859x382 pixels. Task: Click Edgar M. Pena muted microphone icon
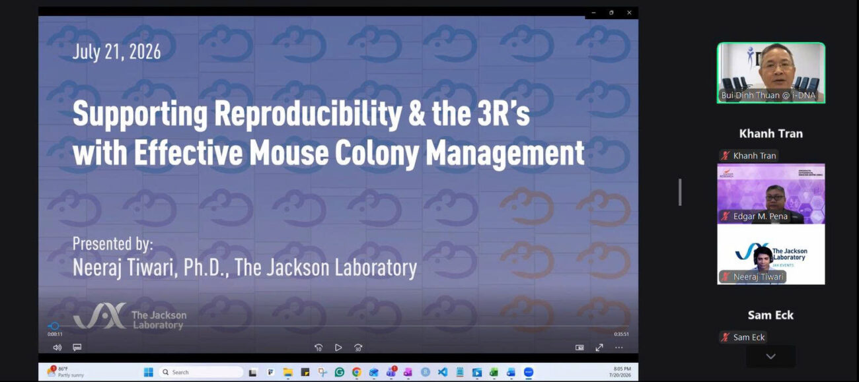726,216
